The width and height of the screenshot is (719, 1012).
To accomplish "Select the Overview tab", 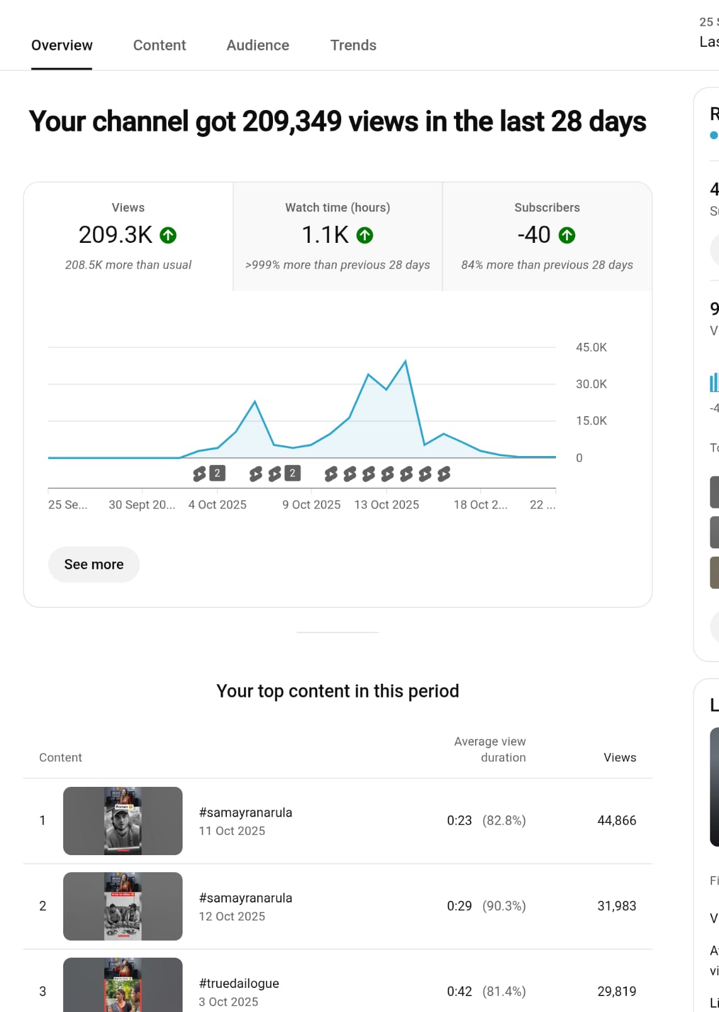I will [x=62, y=46].
